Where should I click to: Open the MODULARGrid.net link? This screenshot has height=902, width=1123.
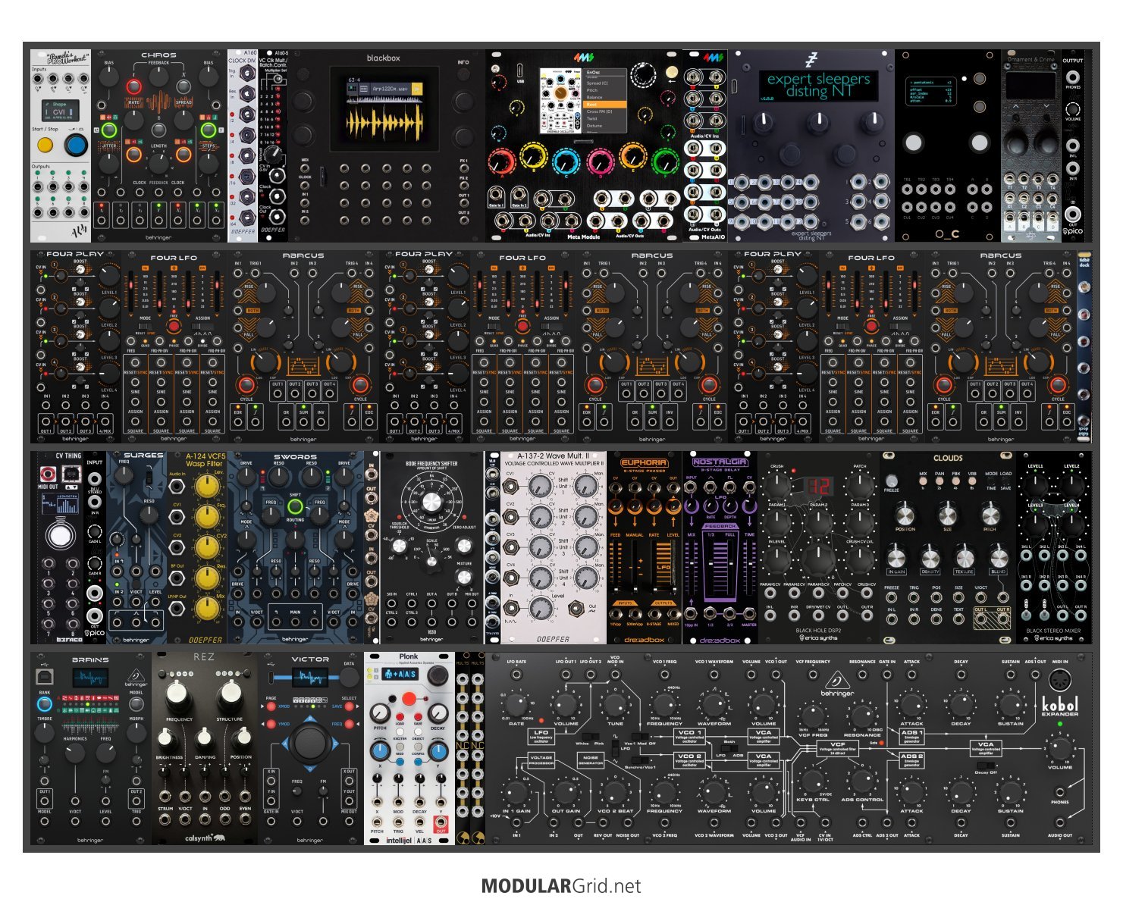point(561,886)
